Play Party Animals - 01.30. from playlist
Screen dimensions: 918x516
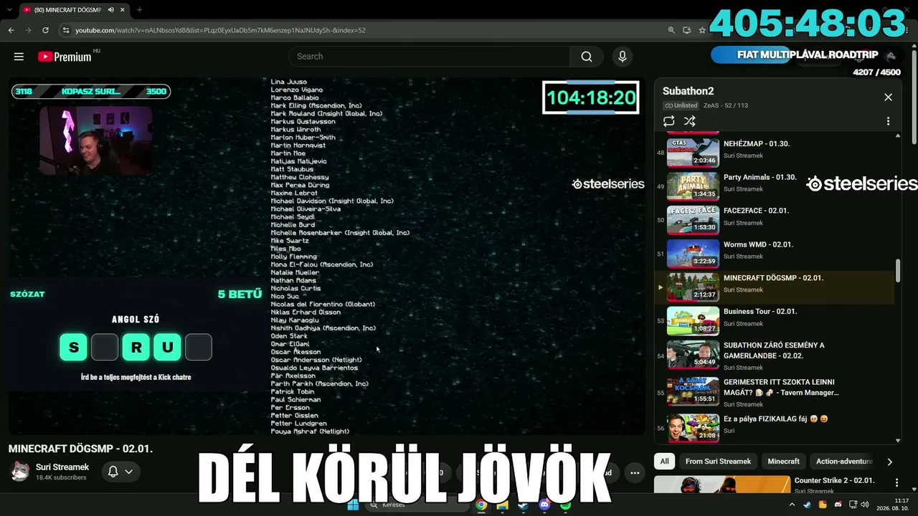(760, 178)
